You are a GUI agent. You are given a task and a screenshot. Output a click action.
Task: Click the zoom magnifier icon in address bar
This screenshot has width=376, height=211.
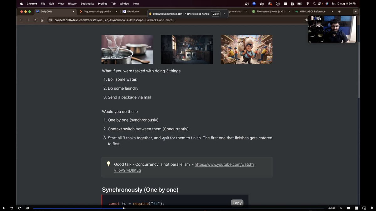click(307, 20)
